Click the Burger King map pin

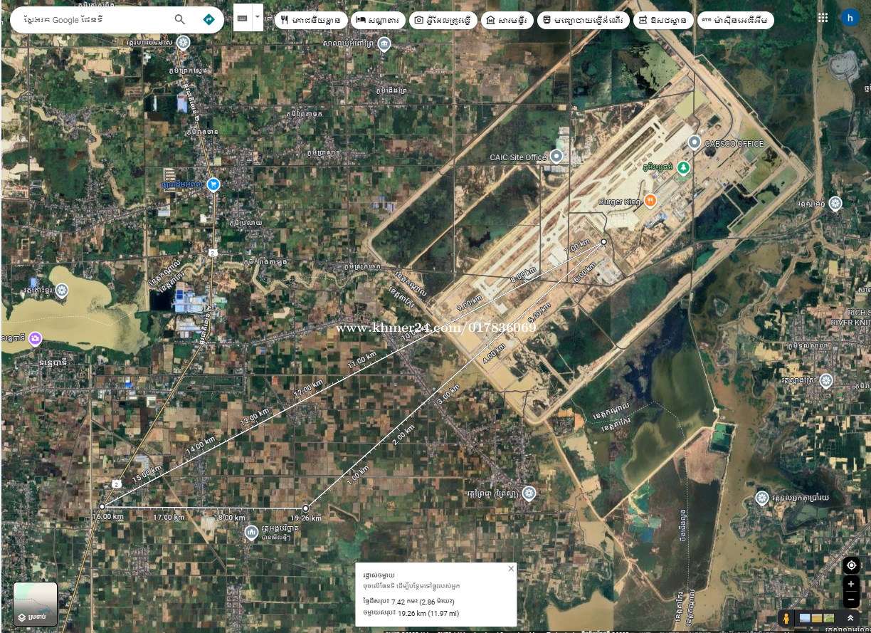(650, 201)
